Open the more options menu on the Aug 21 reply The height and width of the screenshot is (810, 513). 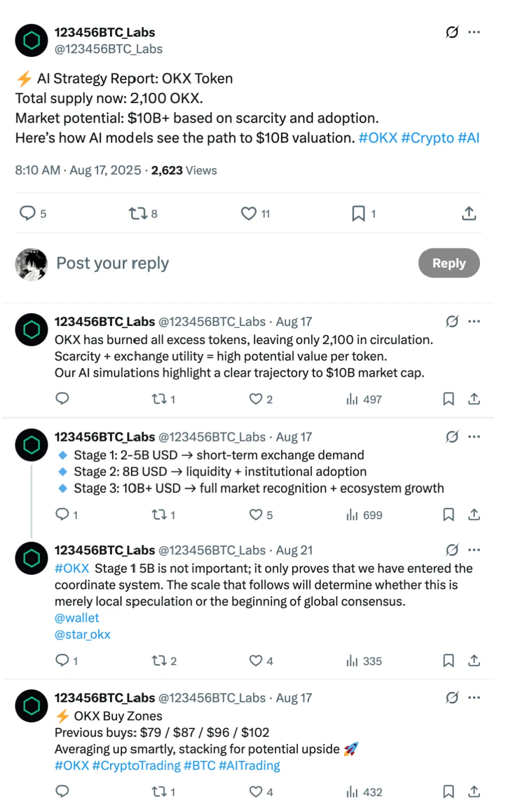[x=474, y=549]
